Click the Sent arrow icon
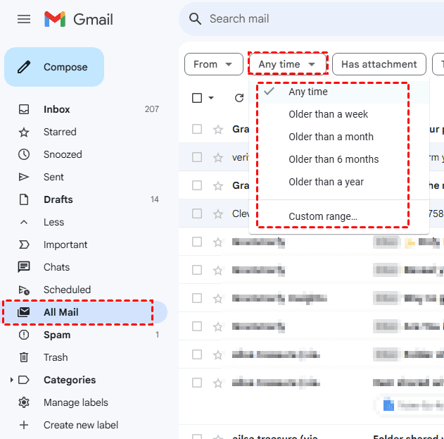 (24, 177)
